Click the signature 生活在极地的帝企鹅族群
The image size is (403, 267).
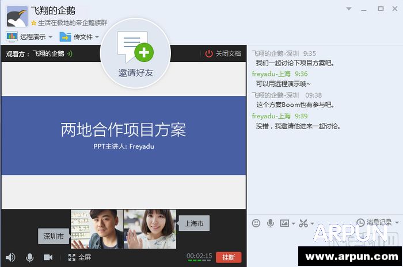[x=73, y=23]
